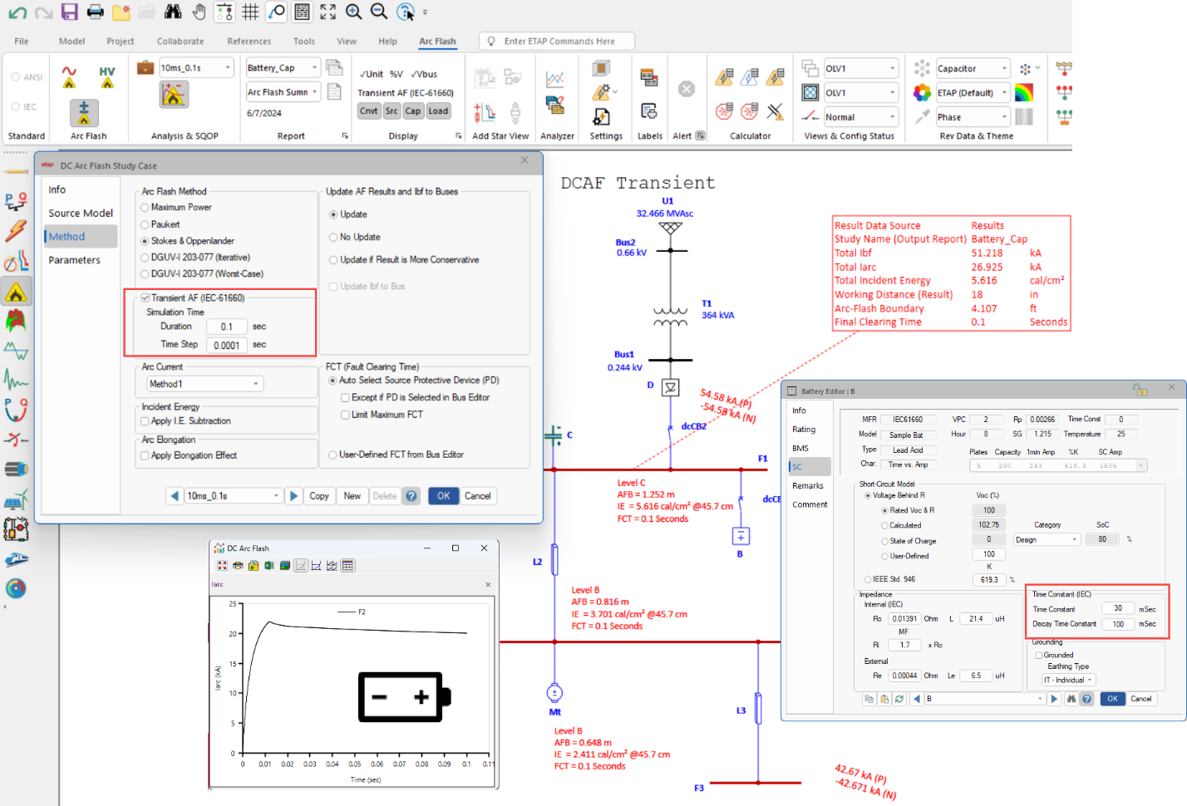
Task: Click the Copy button in study case dialog
Action: (319, 495)
